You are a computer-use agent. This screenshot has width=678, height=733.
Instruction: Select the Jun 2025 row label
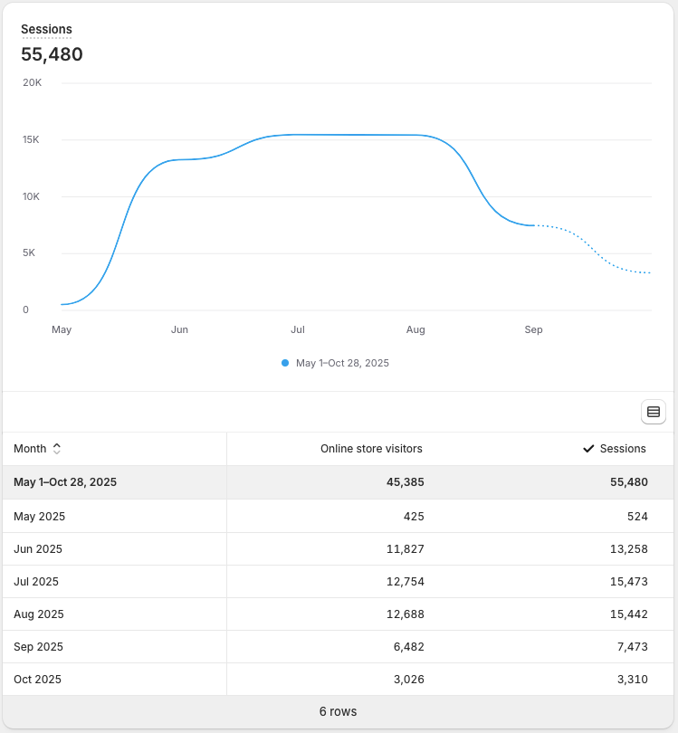[x=38, y=549]
